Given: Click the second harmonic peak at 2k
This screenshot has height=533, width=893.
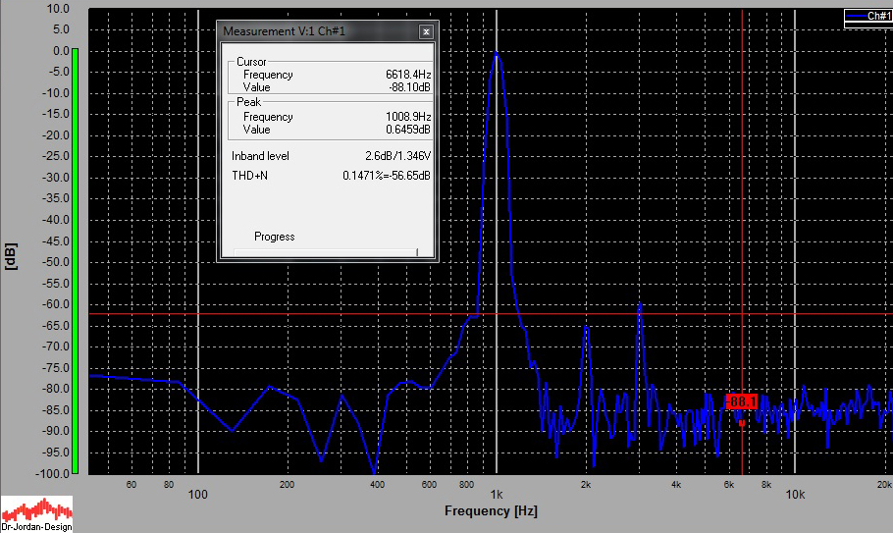Looking at the screenshot, I should (587, 329).
